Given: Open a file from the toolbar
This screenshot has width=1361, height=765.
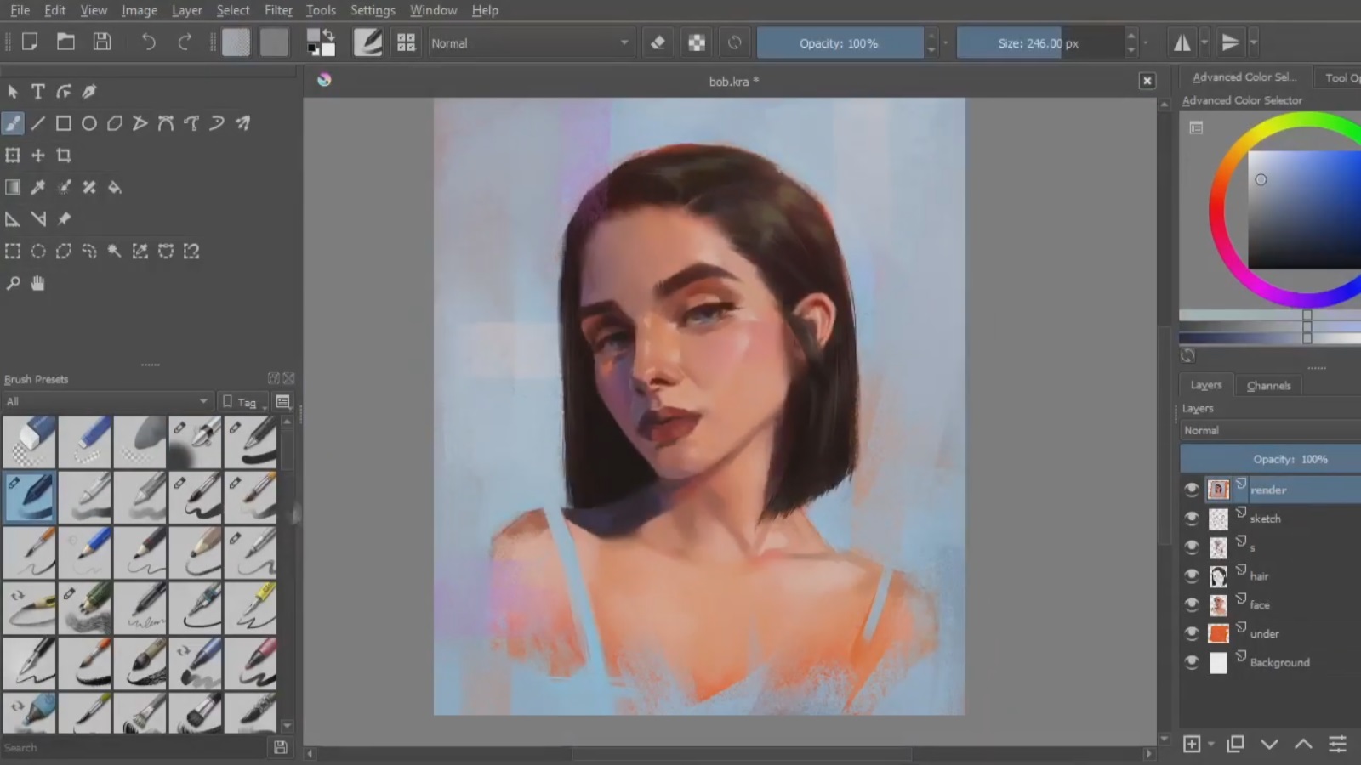Looking at the screenshot, I should tap(65, 42).
